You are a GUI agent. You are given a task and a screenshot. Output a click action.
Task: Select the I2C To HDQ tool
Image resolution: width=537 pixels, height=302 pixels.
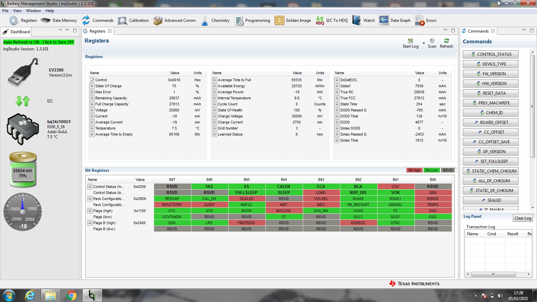pos(332,20)
